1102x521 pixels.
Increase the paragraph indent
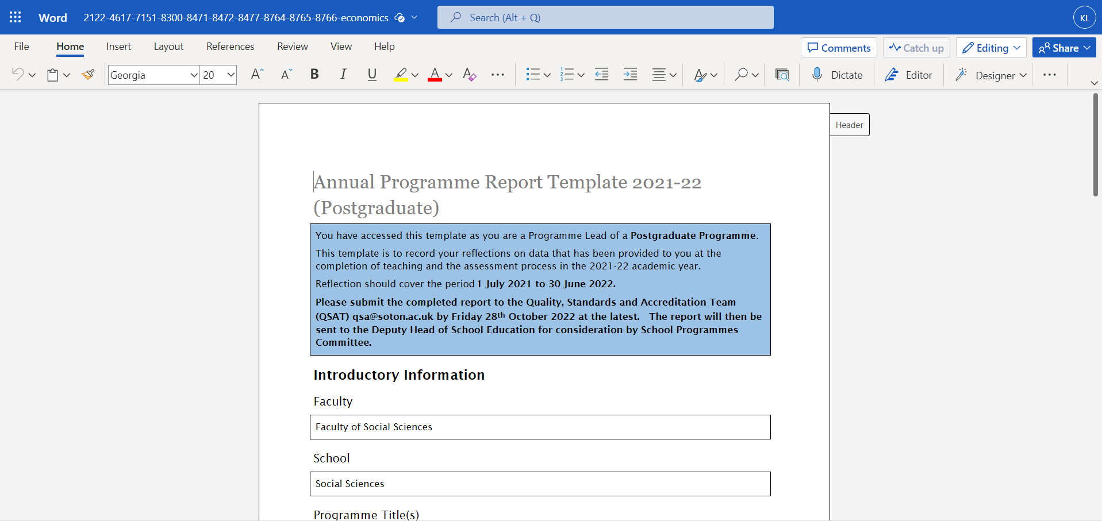coord(630,74)
